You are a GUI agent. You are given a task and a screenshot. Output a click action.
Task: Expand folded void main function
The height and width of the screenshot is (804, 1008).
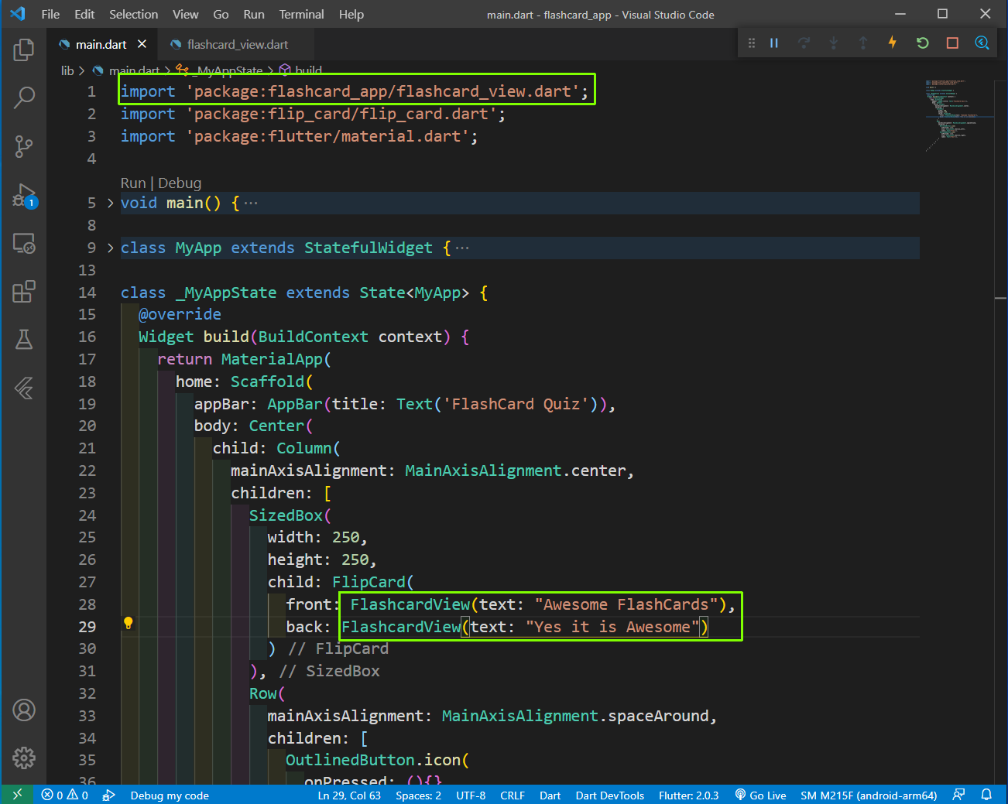(110, 203)
